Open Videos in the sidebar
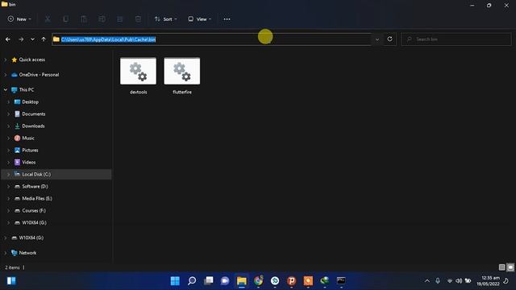Viewport: 516px width, 290px height. pos(29,162)
